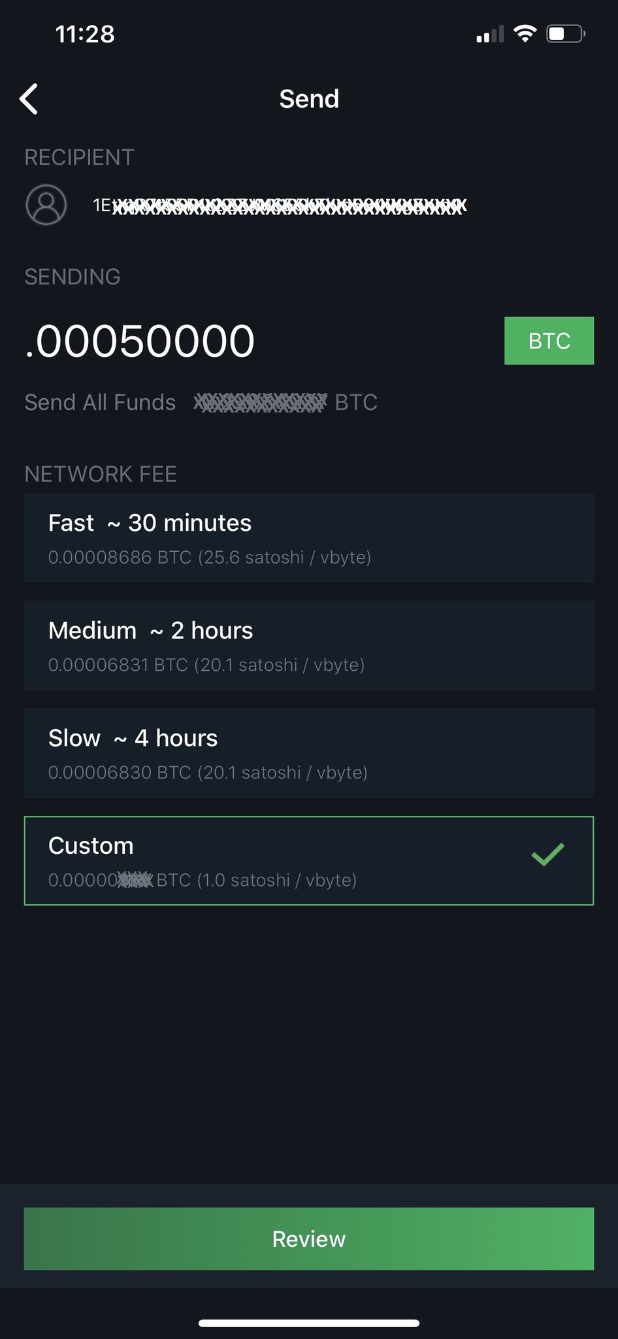Tap the recipient contact avatar icon
The image size is (618, 1339).
click(x=46, y=205)
